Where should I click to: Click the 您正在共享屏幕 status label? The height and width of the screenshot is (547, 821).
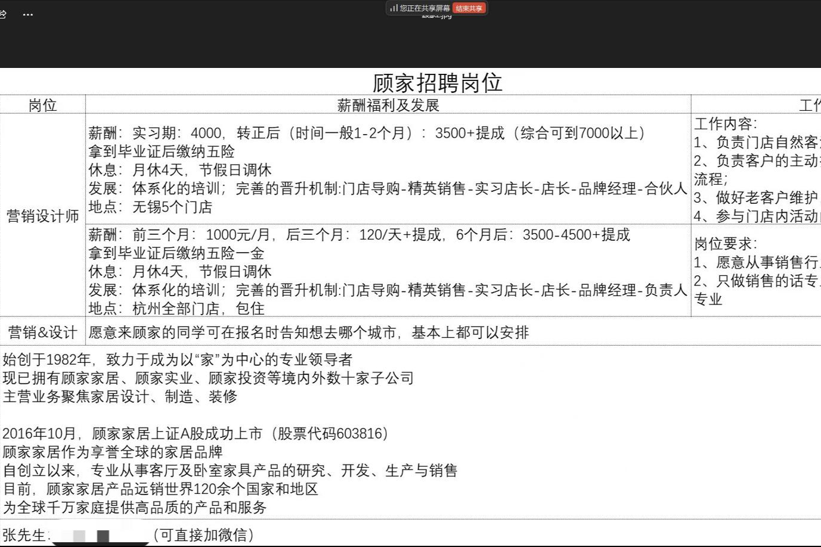(425, 8)
